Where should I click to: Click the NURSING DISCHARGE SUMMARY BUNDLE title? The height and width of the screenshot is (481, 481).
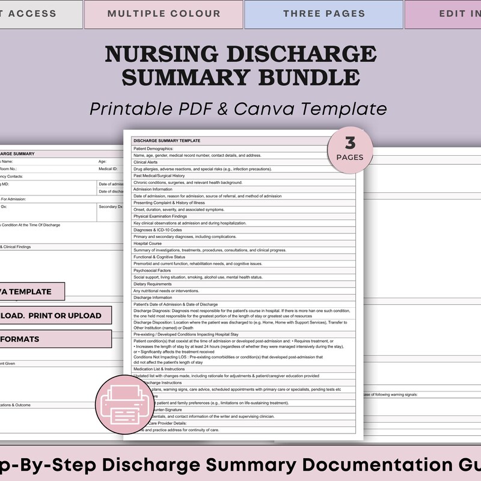coord(241,66)
